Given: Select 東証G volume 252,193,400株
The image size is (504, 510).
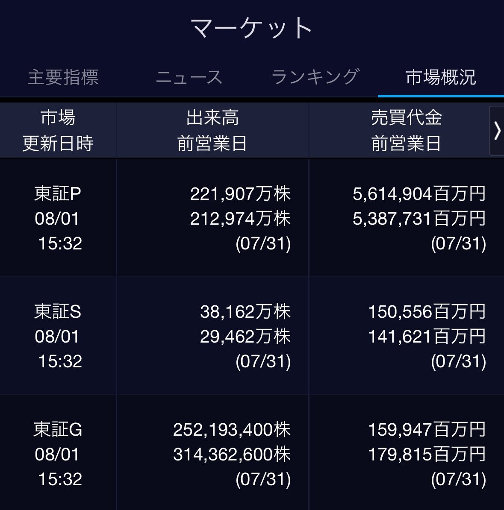Looking at the screenshot, I should 232,429.
